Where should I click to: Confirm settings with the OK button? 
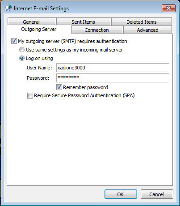[x=121, y=194]
